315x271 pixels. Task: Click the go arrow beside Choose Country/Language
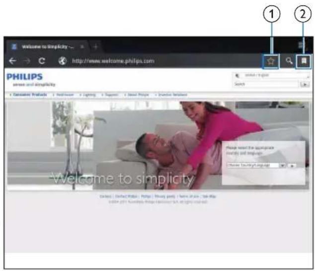pos(292,166)
